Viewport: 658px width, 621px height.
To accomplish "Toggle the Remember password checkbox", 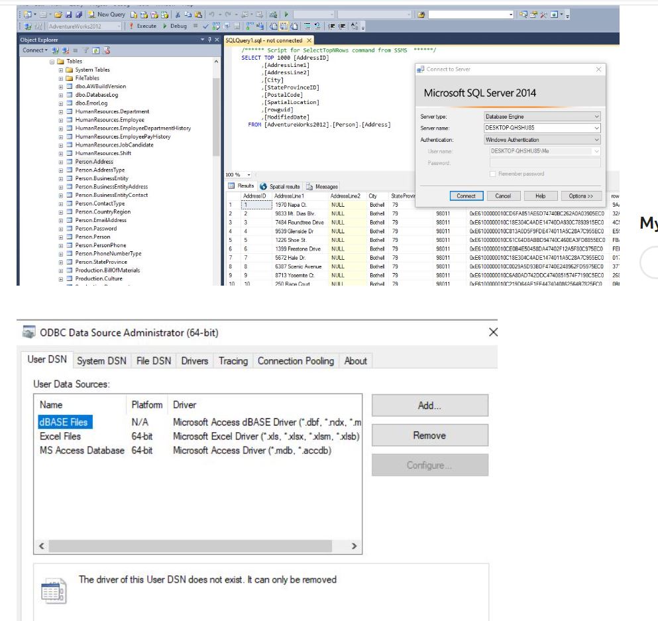I will point(492,174).
